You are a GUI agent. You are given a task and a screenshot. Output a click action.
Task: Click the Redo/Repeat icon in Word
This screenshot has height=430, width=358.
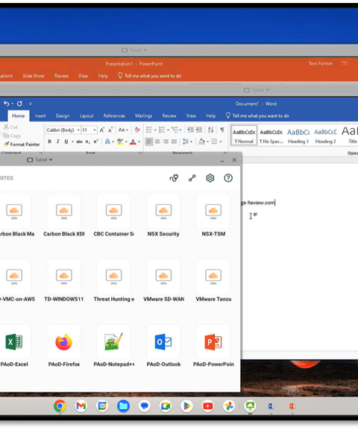point(19,104)
